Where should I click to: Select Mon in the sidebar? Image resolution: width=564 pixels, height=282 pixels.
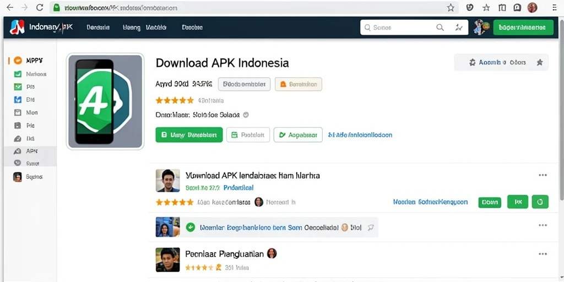click(30, 112)
